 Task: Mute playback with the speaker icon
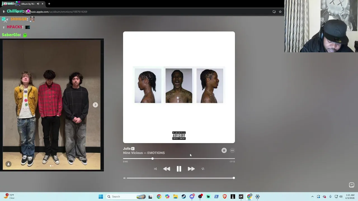[125, 178]
